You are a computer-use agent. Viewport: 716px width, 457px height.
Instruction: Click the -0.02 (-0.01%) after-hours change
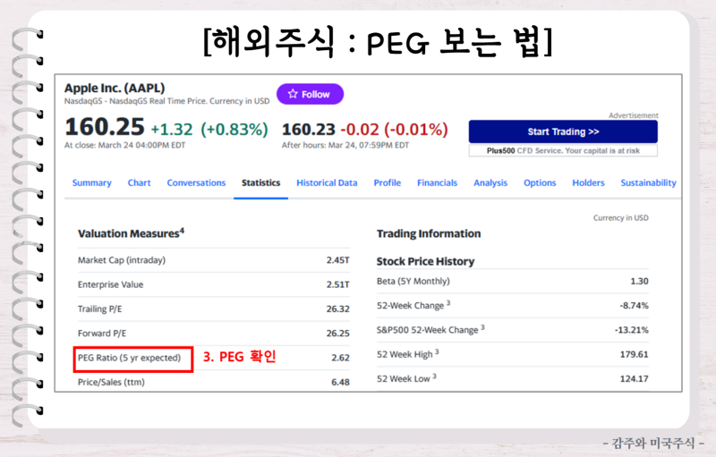point(395,130)
